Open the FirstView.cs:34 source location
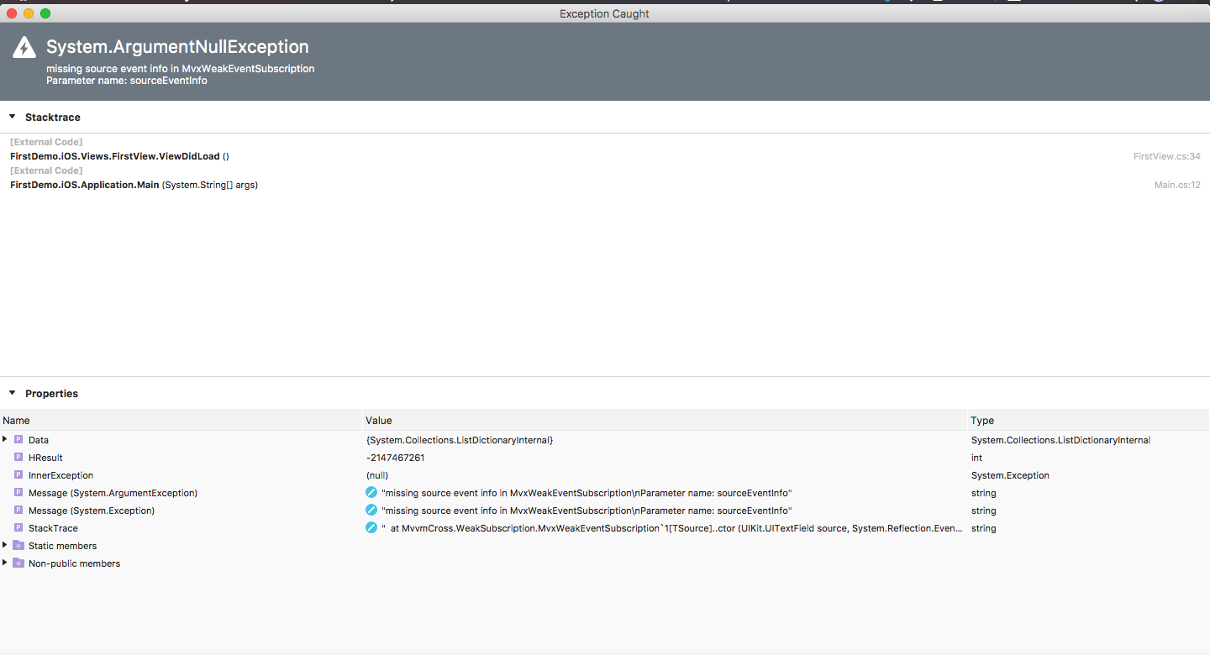The image size is (1210, 655). pos(1166,156)
